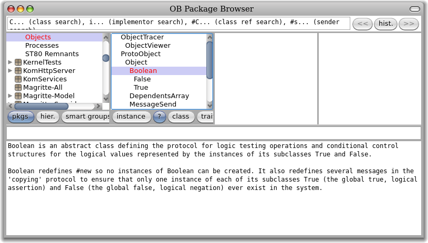428x243 pixels.
Task: Go forward with the >> button
Action: (409, 24)
